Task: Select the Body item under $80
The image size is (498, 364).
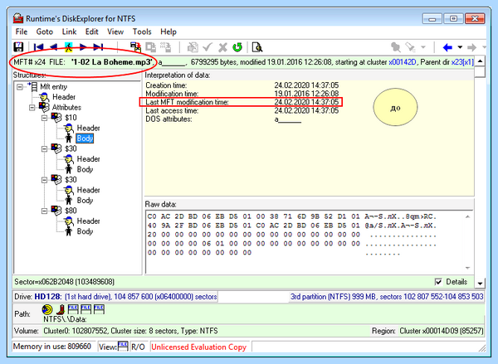Action: tap(85, 231)
